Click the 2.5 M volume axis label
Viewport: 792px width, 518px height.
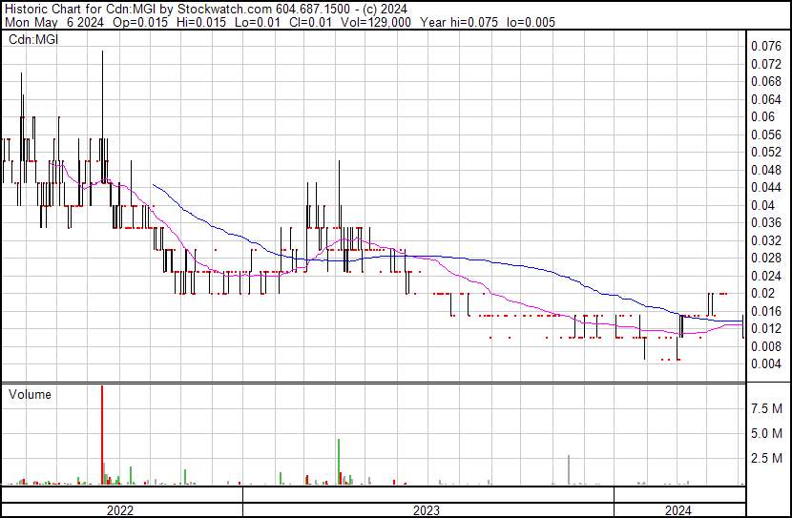pos(767,459)
